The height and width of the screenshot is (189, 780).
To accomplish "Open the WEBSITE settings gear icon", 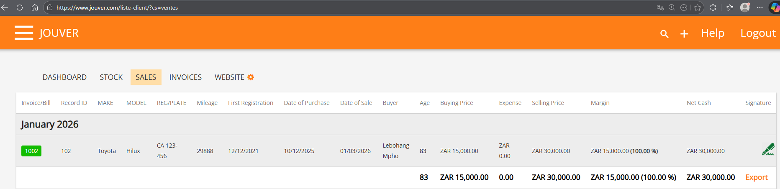I will tap(251, 77).
